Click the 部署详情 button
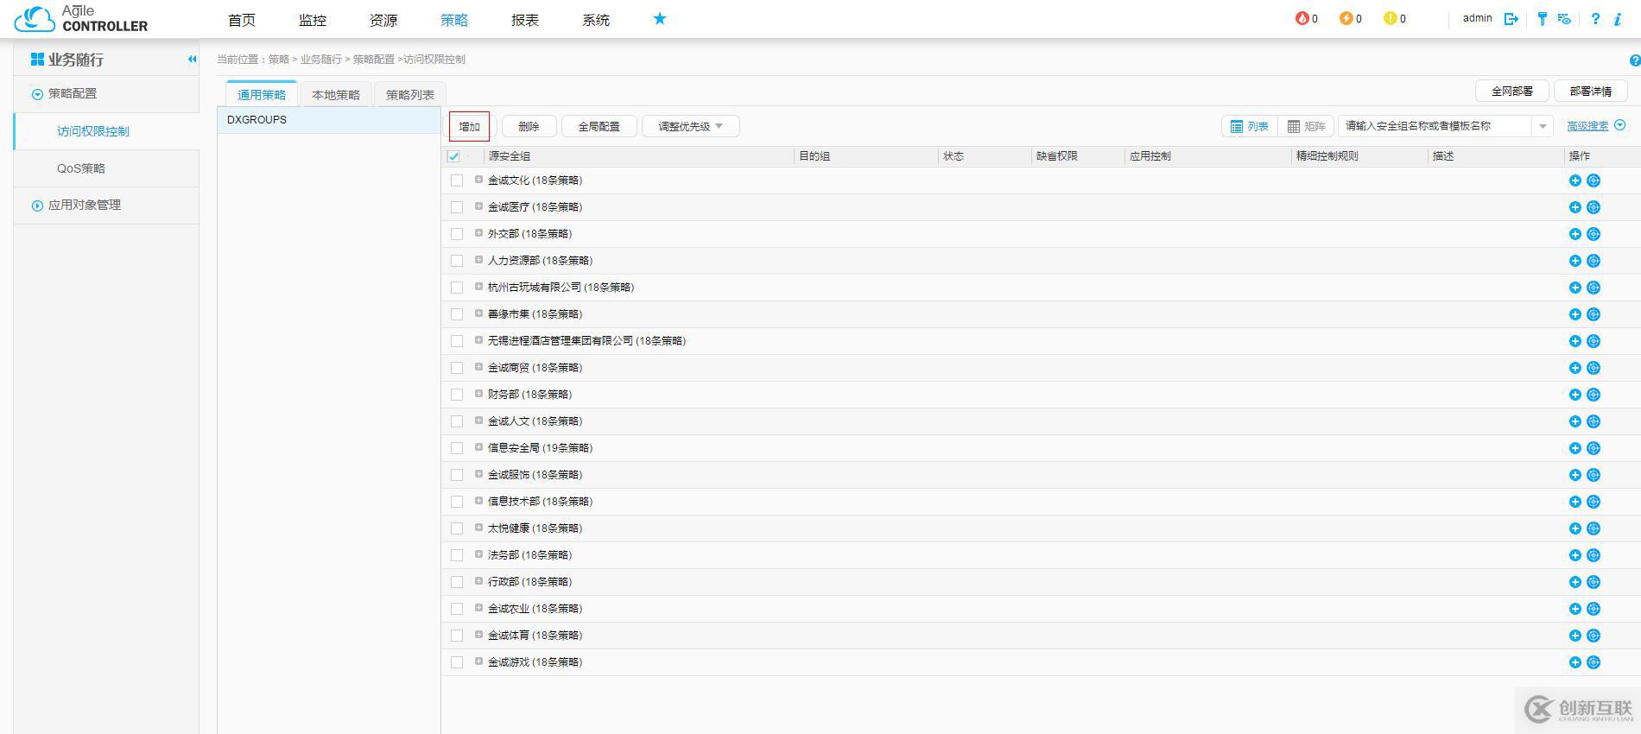1641x734 pixels. point(1591,91)
